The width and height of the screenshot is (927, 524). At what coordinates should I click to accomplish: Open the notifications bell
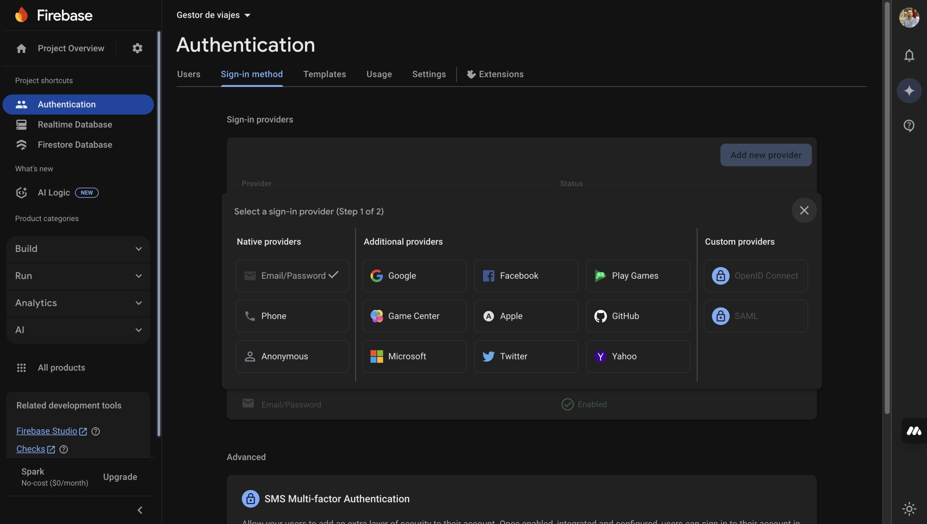[x=909, y=56]
